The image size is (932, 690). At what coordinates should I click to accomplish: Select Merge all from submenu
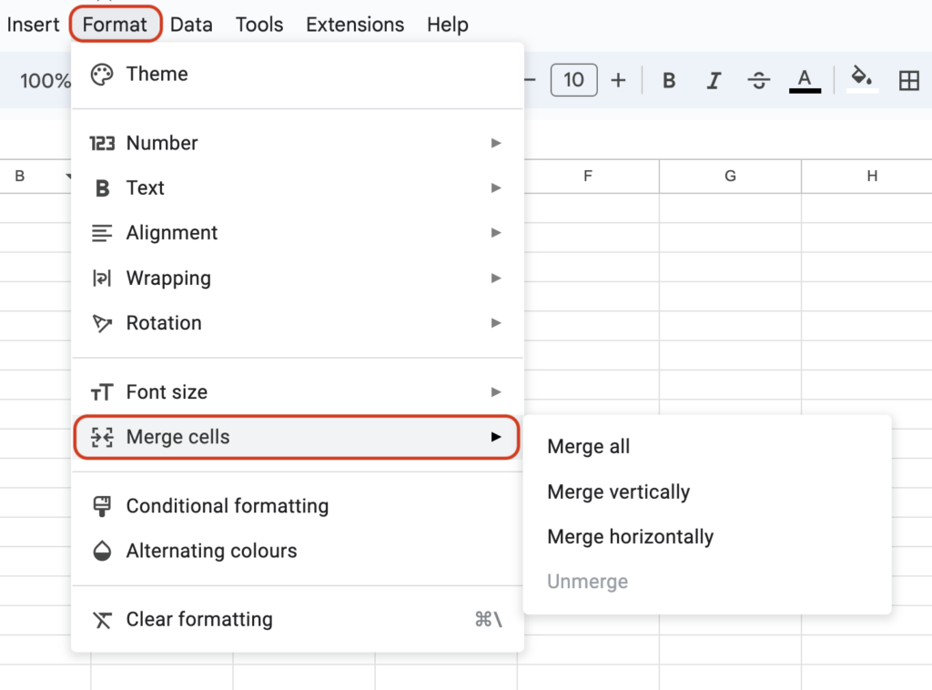click(589, 447)
